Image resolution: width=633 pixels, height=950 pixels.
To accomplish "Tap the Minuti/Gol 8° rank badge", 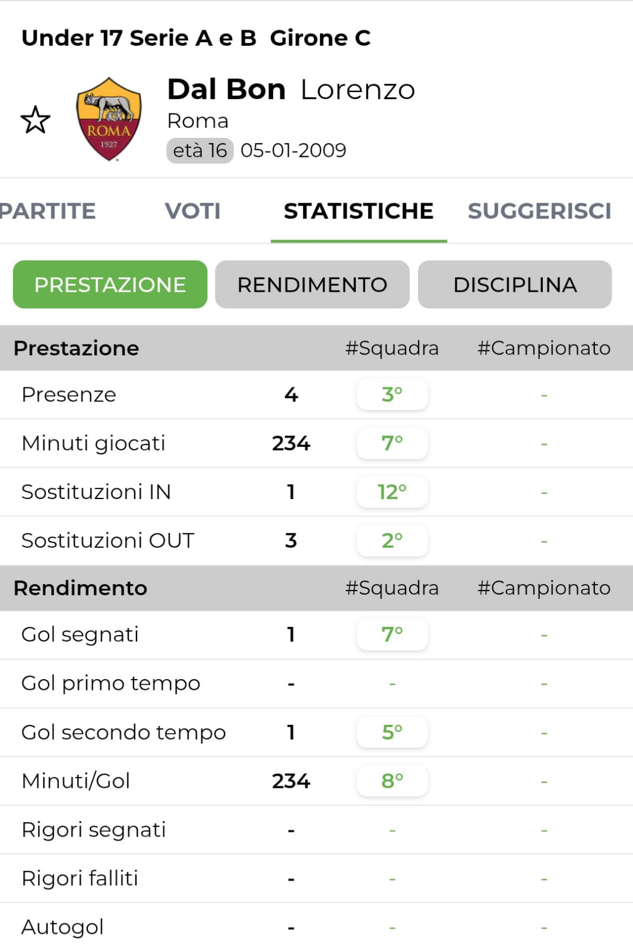I will pyautogui.click(x=392, y=781).
